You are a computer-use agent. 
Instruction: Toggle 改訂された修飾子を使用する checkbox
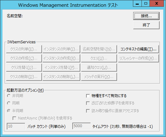[88, 103]
